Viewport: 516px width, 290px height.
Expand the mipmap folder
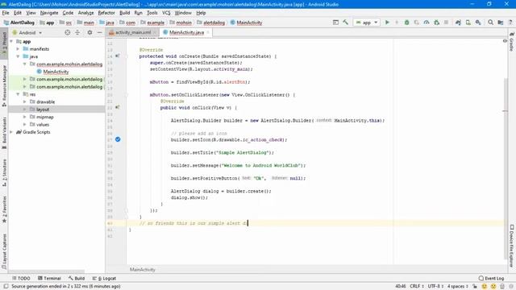[25, 117]
